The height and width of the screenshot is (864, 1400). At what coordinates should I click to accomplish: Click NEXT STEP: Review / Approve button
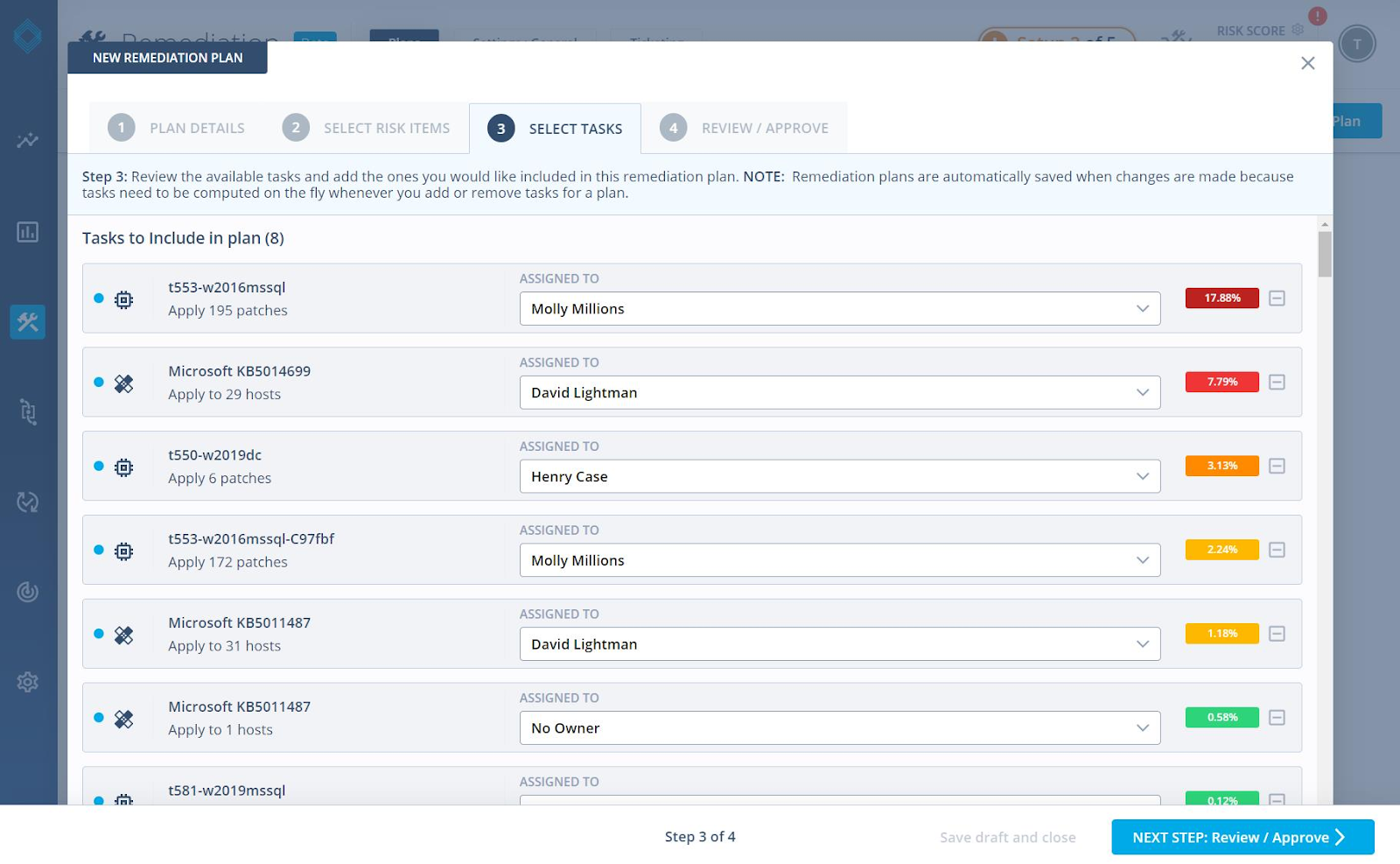(x=1242, y=838)
